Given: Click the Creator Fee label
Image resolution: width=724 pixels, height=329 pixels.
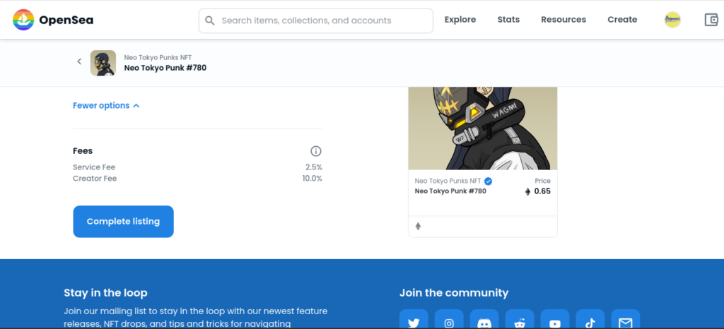Looking at the screenshot, I should click(x=95, y=179).
